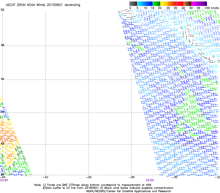The width and height of the screenshot is (220, 193).
Task: Click the brown 35-40 knots legend band
Action: pyautogui.click(x=187, y=4)
